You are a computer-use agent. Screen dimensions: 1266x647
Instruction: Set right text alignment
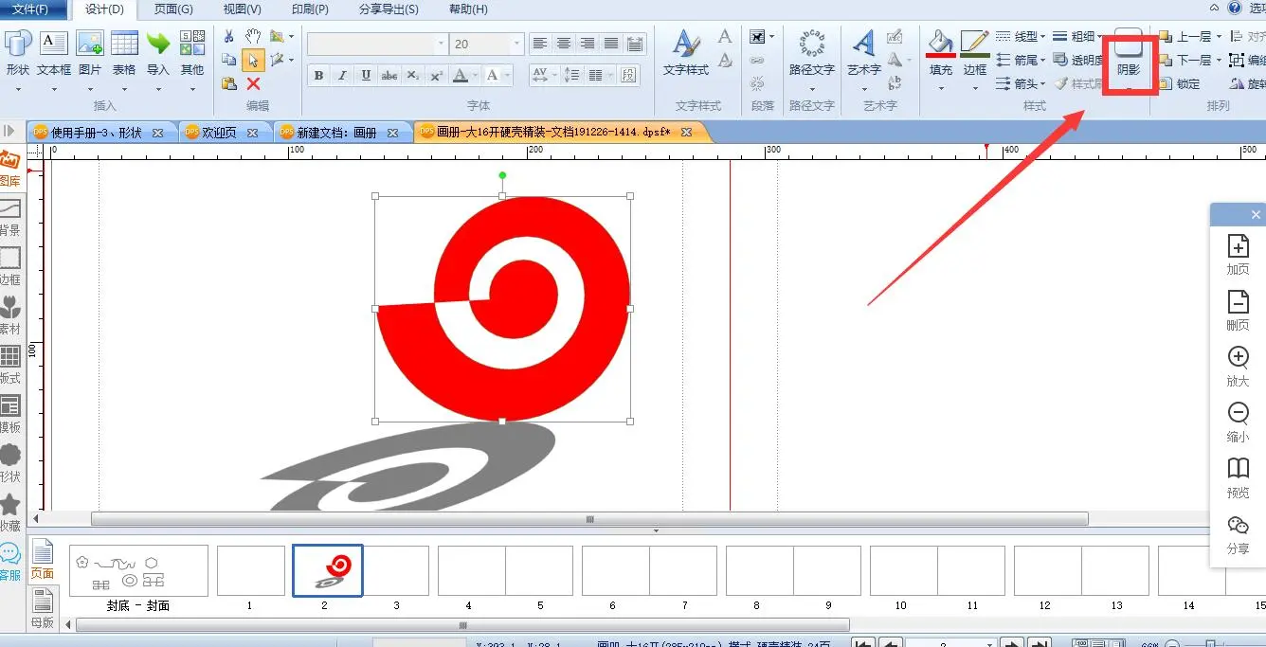pos(588,44)
